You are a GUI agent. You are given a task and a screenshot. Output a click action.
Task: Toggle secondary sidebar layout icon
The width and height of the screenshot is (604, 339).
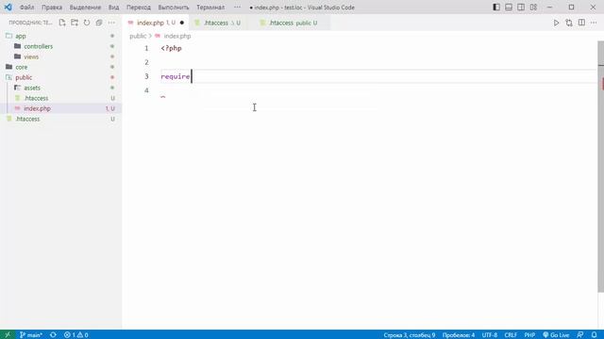tap(521, 7)
